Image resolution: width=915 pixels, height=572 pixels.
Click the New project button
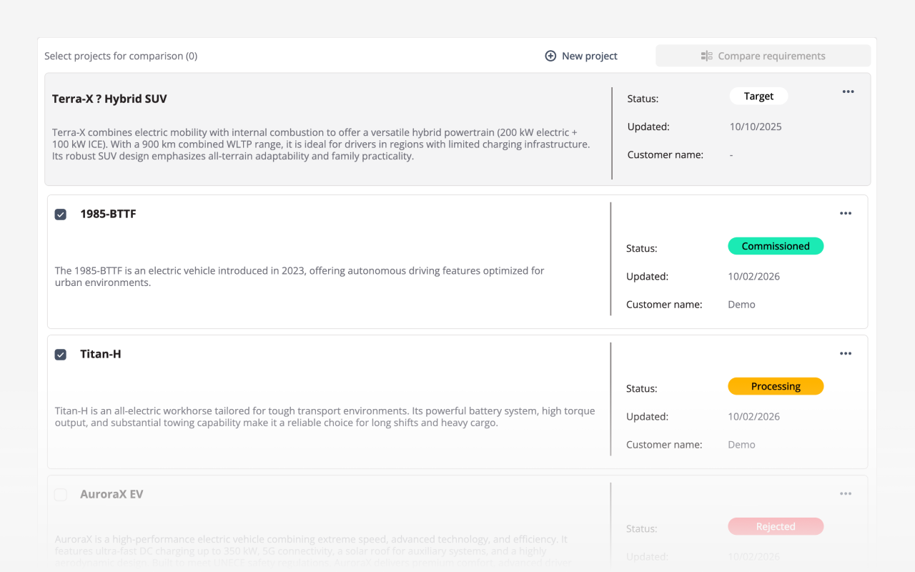(x=581, y=55)
